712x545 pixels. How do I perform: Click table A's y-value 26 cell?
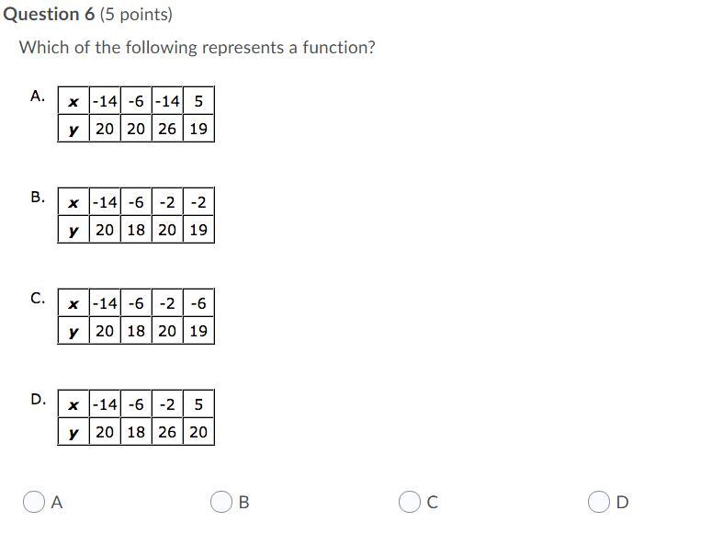pos(167,129)
